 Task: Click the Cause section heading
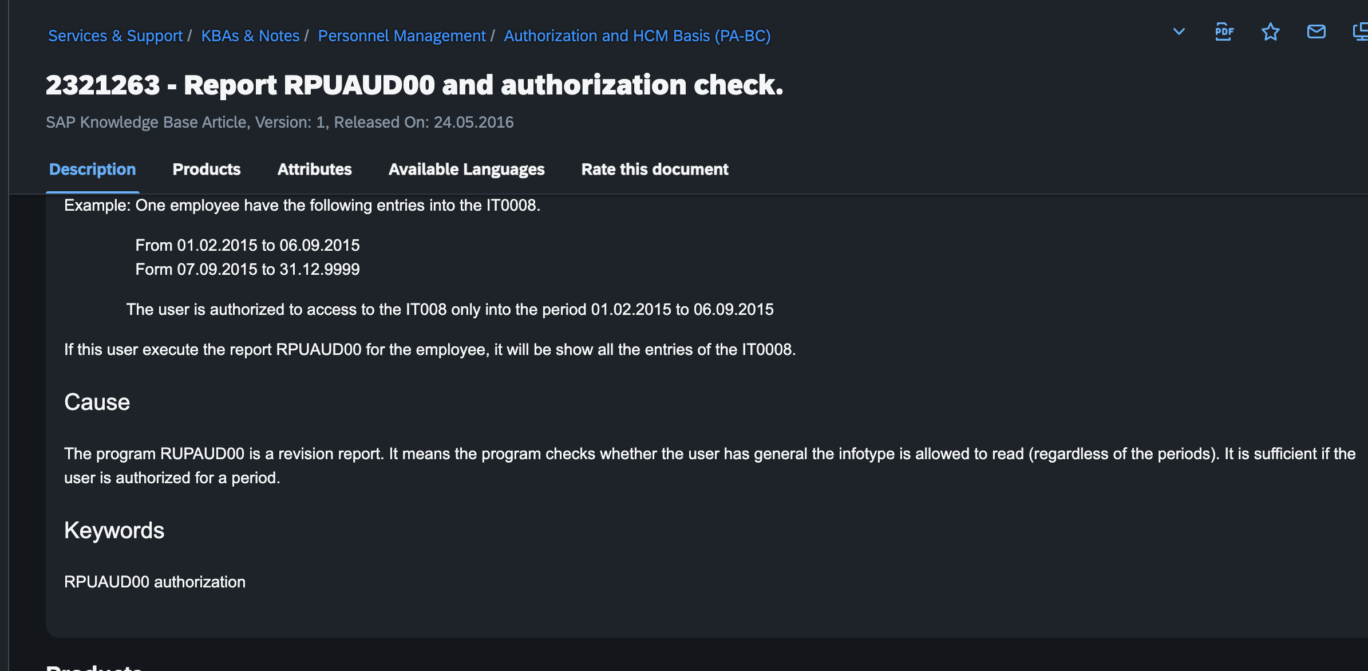pyautogui.click(x=97, y=402)
